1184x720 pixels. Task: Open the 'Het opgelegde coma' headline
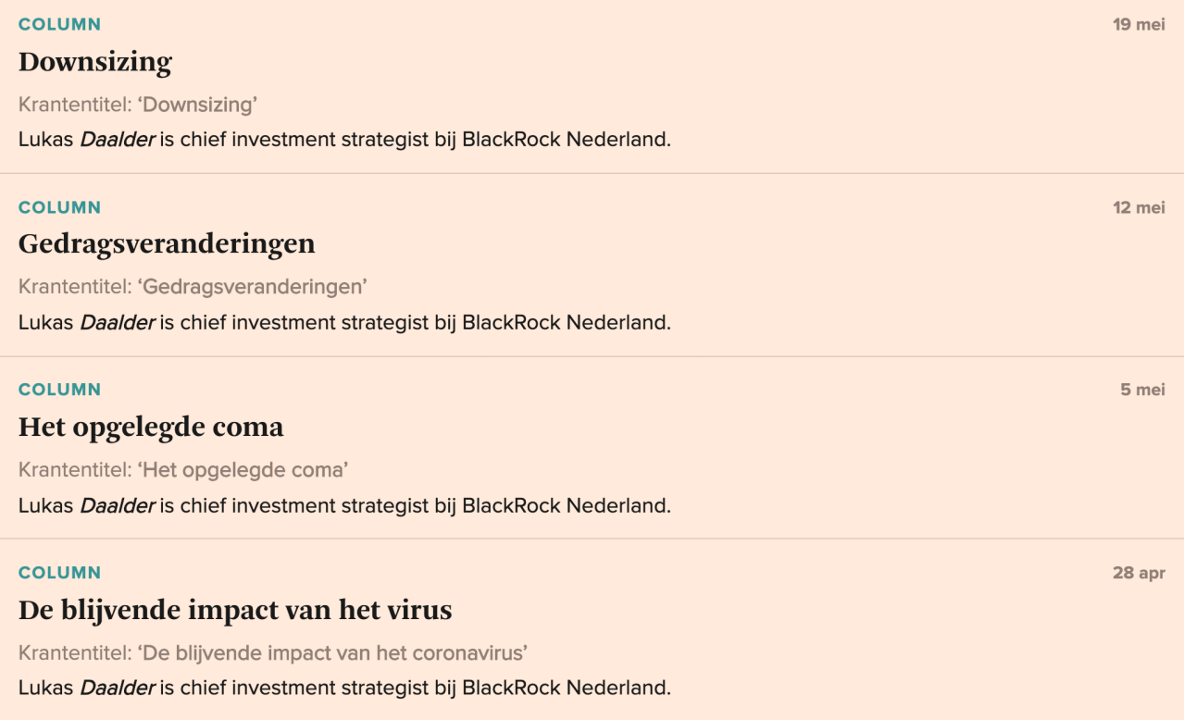click(151, 427)
